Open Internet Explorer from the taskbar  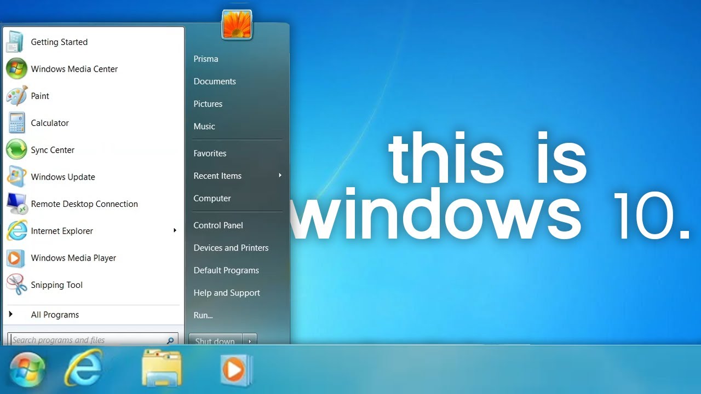click(83, 369)
